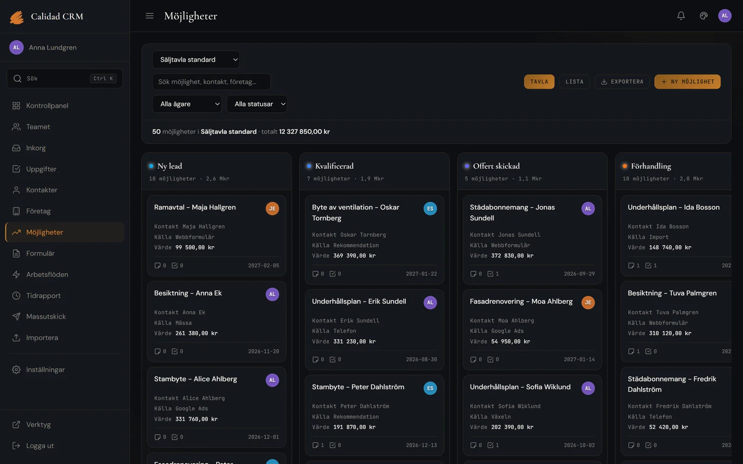Click the sidebar Sök search box
The width and height of the screenshot is (743, 464).
65,78
